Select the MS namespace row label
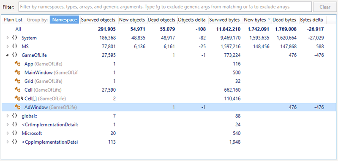The height and width of the screenshot is (161, 338). [x=25, y=46]
